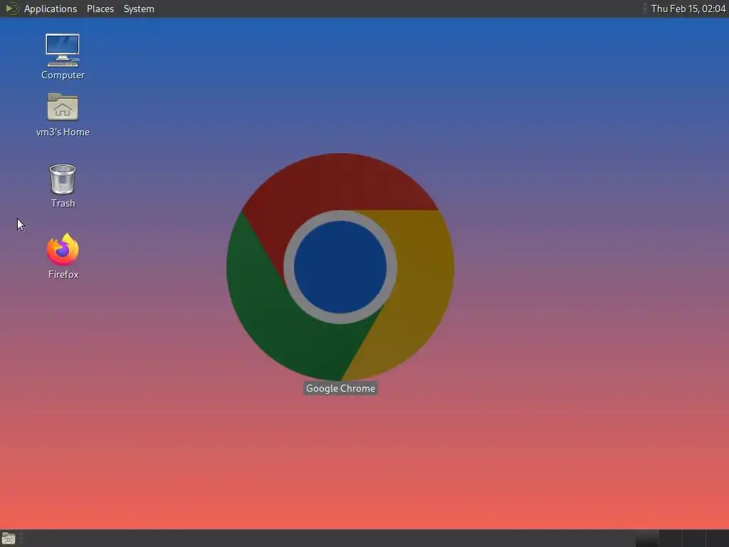
Task: Click the Google Chrome label text
Action: click(x=340, y=388)
